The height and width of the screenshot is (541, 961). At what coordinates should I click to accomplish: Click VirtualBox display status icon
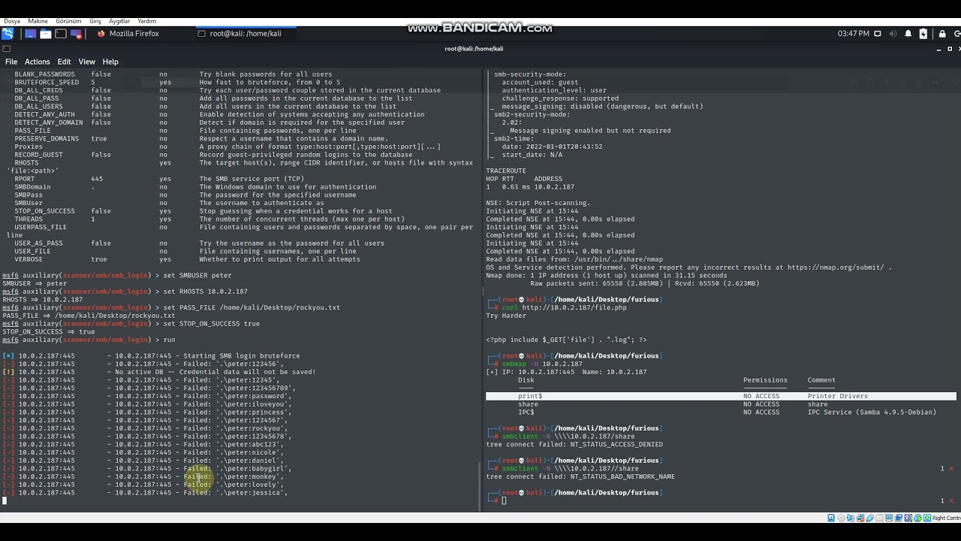(889, 518)
